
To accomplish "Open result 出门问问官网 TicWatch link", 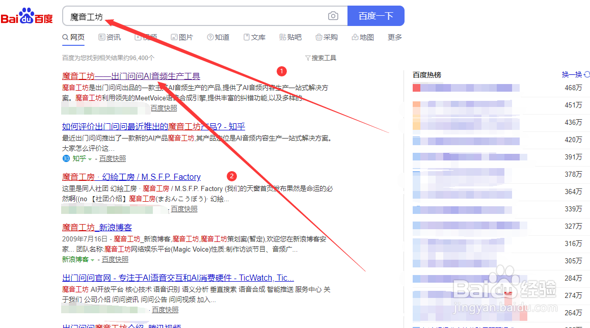I will pyautogui.click(x=178, y=278).
